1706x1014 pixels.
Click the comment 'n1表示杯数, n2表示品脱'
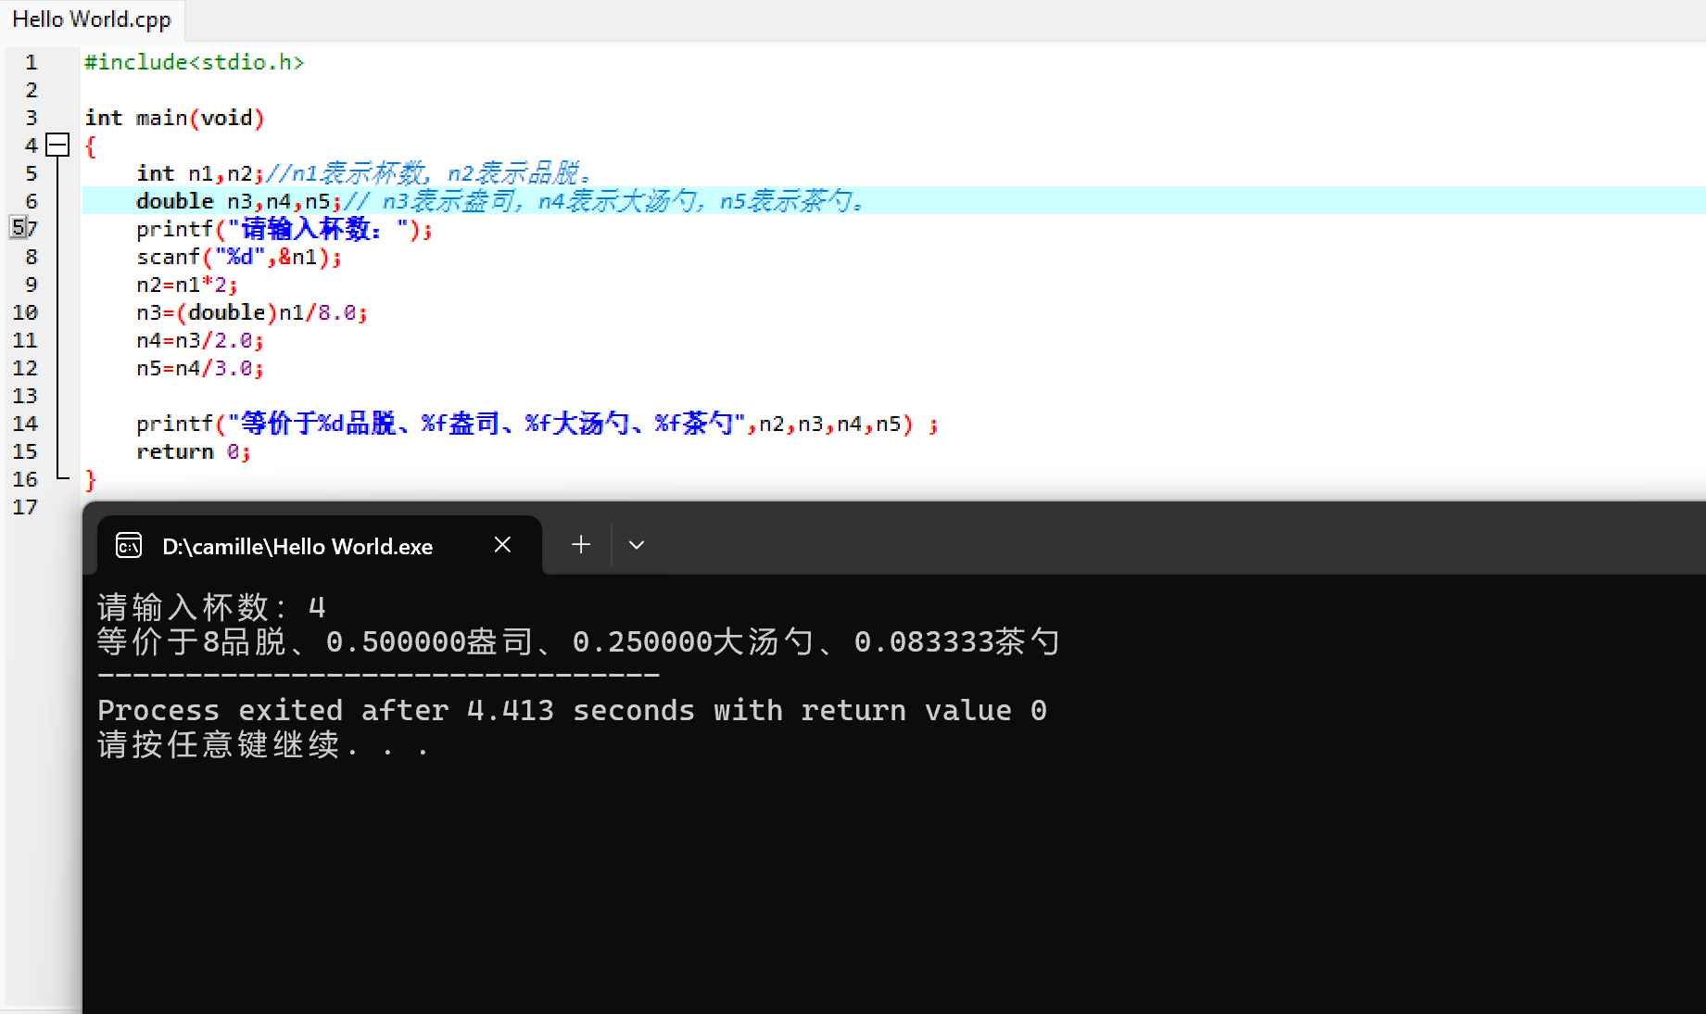(x=430, y=173)
